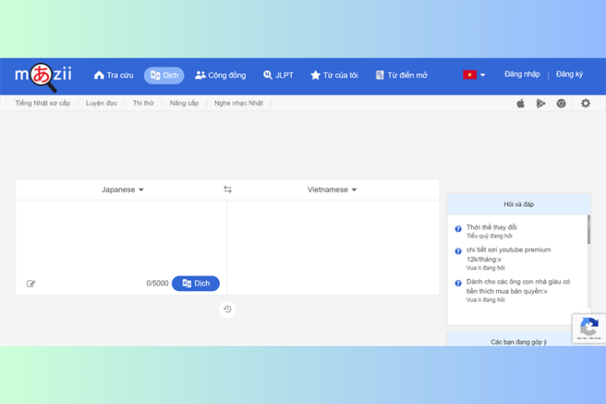Viewport: 606px width, 404px height.
Task: Expand Japanese source language dropdown
Action: point(123,189)
